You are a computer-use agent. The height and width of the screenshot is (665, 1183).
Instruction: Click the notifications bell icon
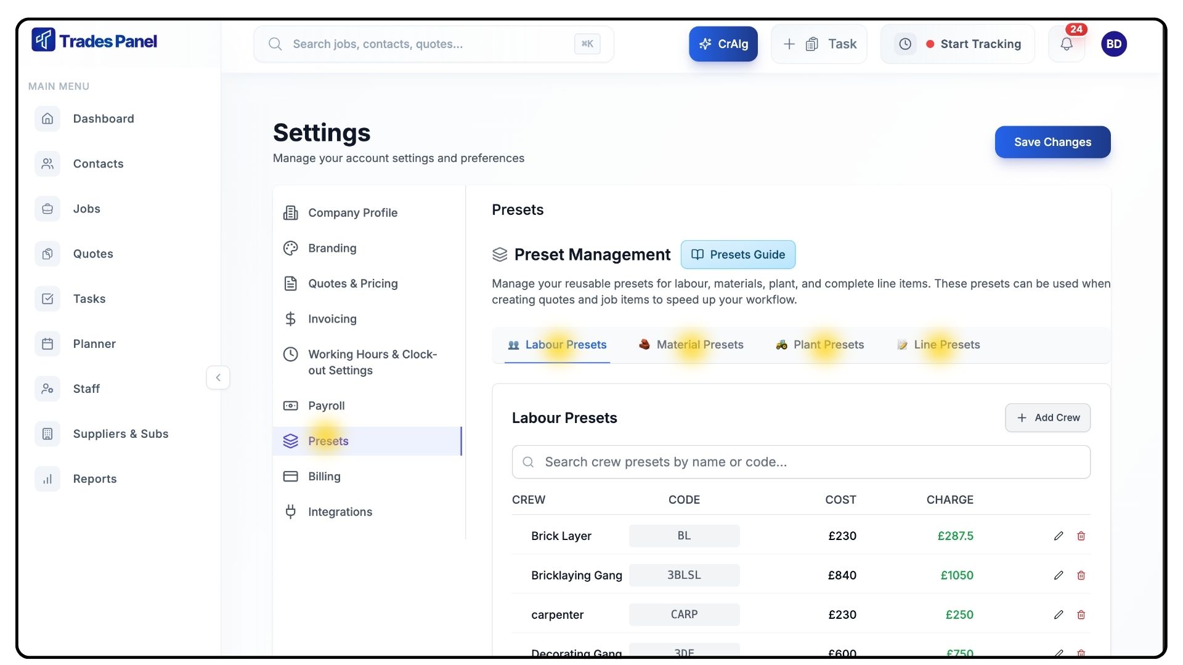point(1066,44)
